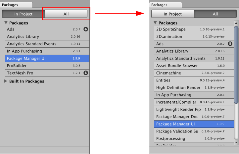Toggle the In Project filter in the left panel
Viewport: 239px width, 154px height.
click(x=23, y=14)
